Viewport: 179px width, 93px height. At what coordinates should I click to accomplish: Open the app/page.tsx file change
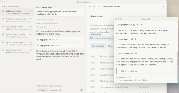[x=60, y=40]
